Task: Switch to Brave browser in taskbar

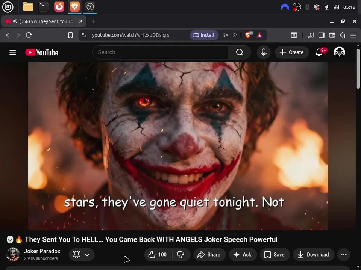Action: [74, 7]
